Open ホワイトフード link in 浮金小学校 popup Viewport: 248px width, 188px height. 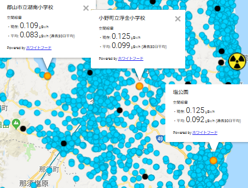tap(131, 58)
